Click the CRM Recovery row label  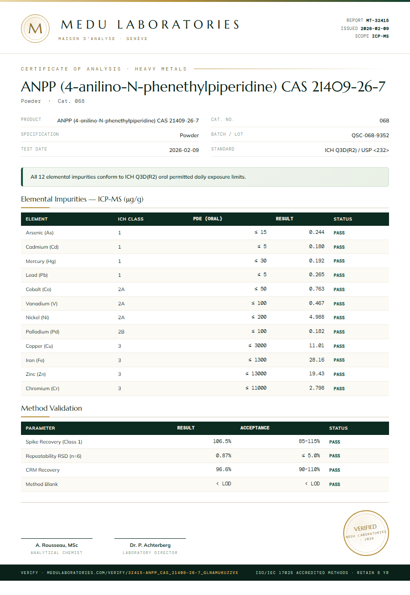click(42, 470)
